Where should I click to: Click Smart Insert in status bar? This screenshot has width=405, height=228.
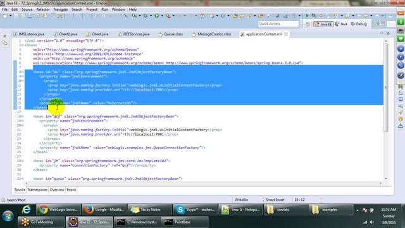pos(275,200)
